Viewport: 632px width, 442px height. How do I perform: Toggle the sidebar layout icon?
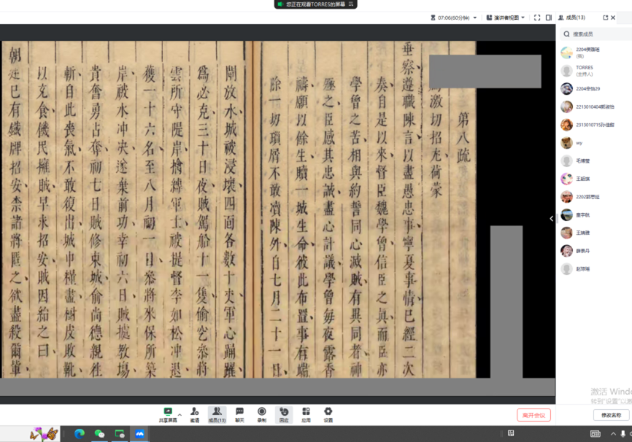[549, 18]
